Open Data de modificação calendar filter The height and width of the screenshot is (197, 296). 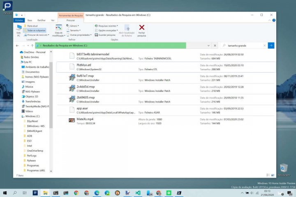click(x=59, y=31)
